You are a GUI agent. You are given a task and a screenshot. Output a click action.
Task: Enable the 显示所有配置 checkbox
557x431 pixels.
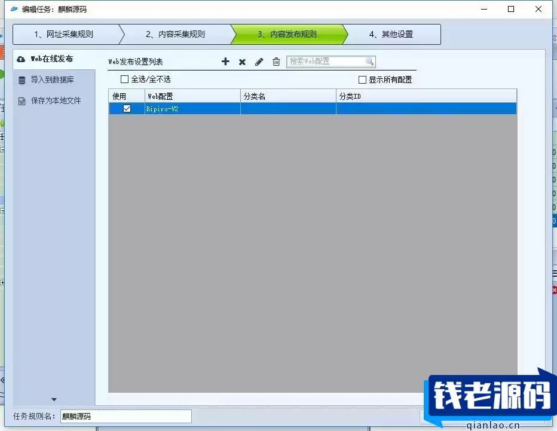pos(362,80)
